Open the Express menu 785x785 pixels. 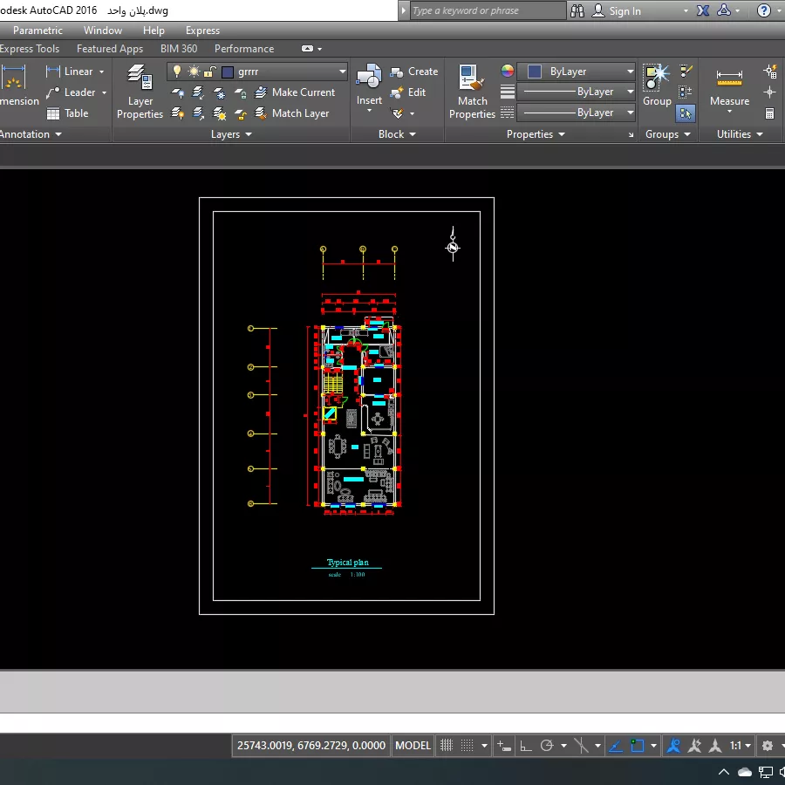click(x=202, y=31)
